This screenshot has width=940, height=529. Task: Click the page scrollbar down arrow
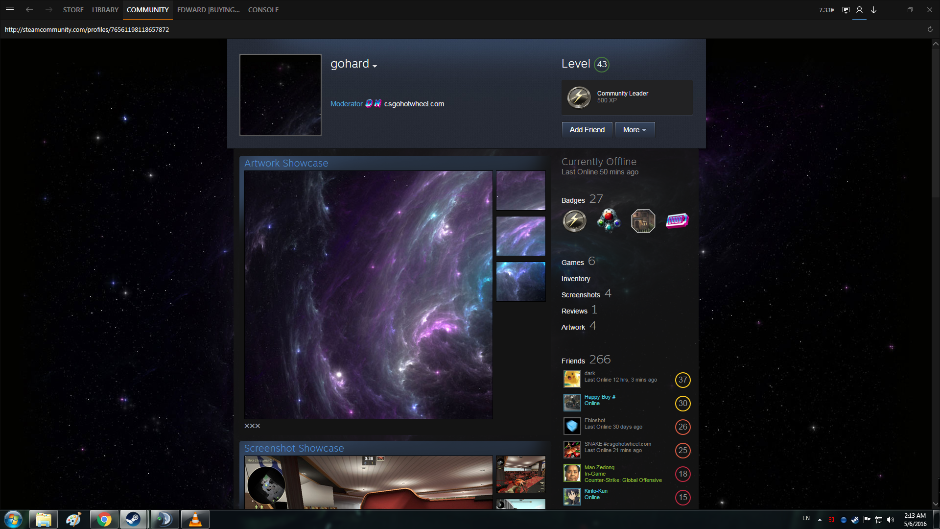[x=935, y=504]
